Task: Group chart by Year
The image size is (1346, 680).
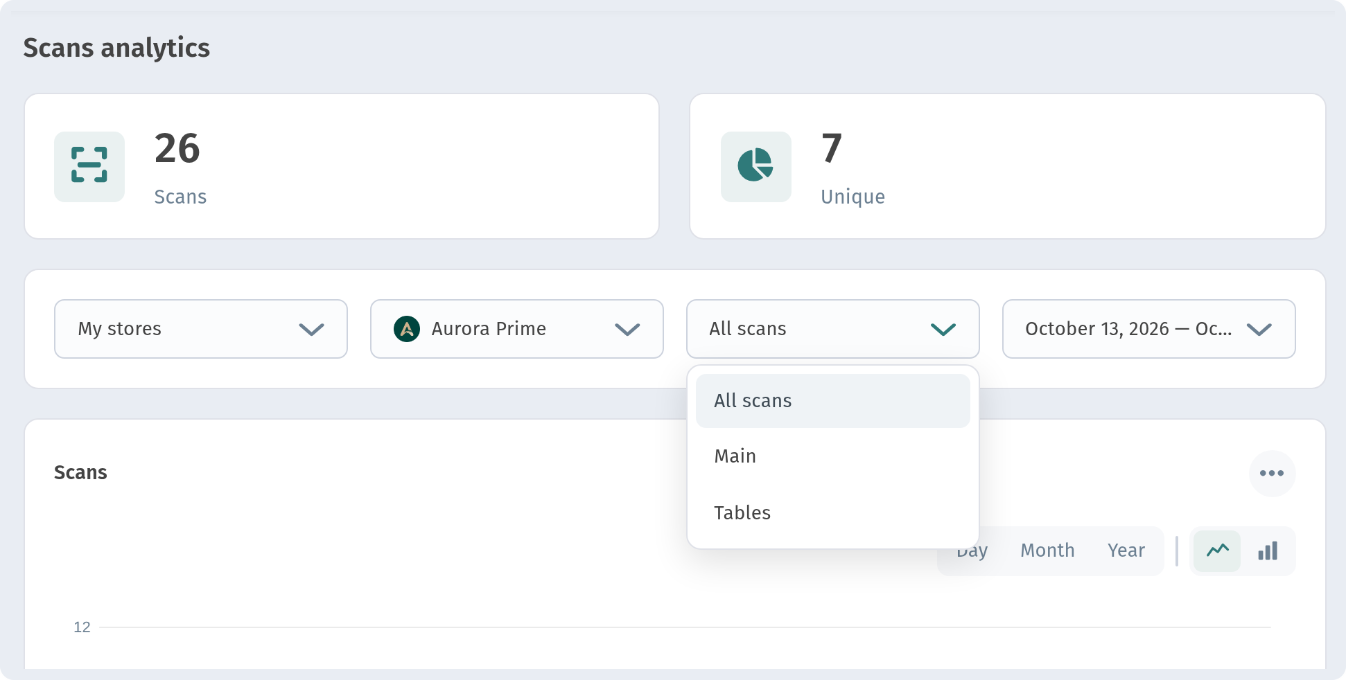Action: tap(1126, 551)
